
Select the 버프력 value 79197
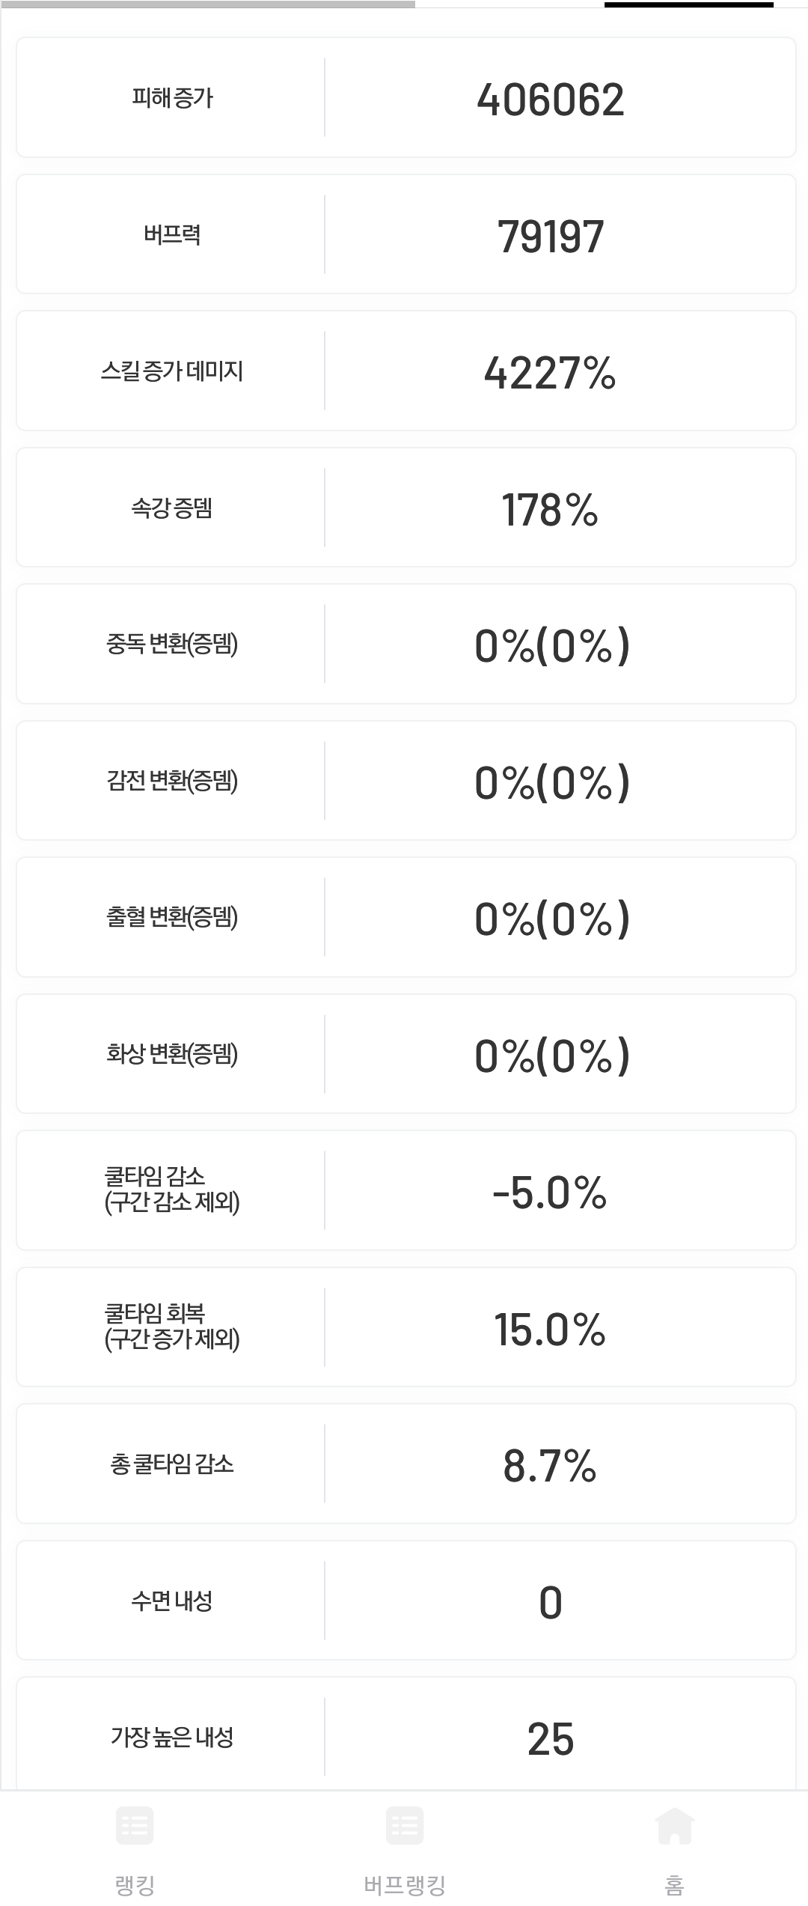[x=551, y=237]
